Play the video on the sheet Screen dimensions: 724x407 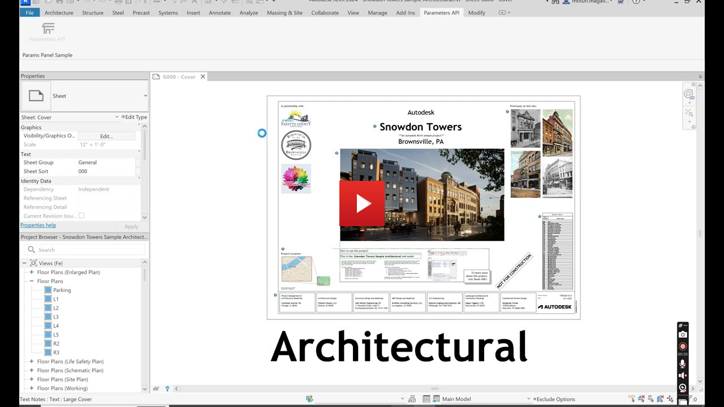[x=362, y=203]
